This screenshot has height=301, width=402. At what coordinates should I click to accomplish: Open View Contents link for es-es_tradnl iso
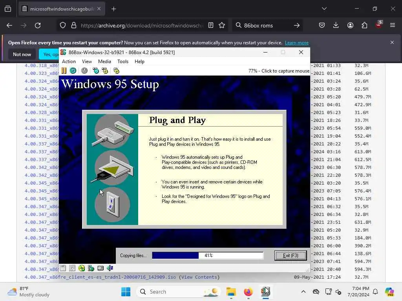199,277
